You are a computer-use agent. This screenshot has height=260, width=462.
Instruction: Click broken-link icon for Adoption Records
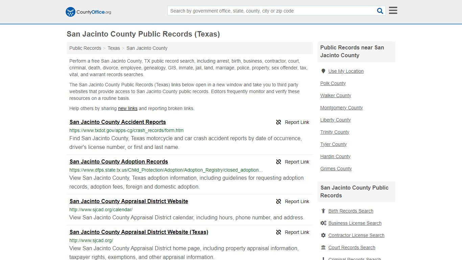(x=279, y=162)
